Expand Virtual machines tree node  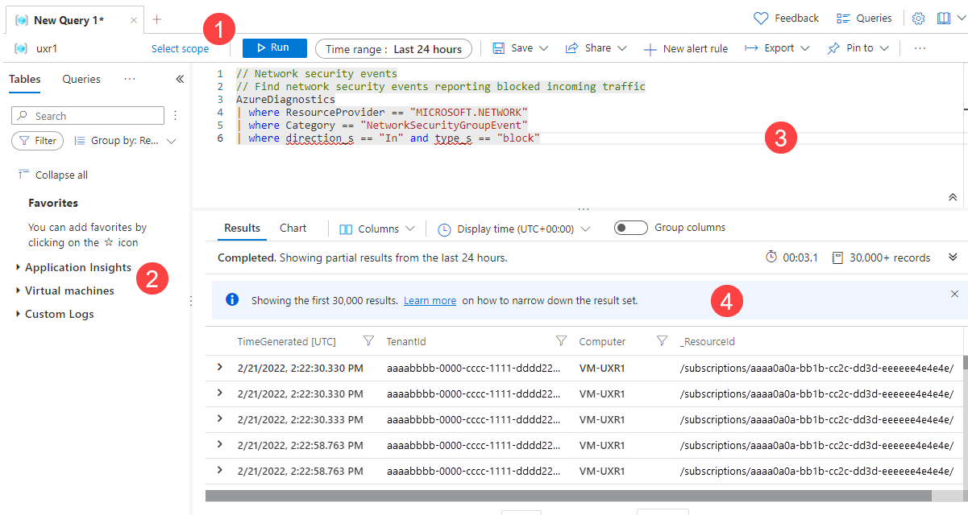(x=19, y=290)
